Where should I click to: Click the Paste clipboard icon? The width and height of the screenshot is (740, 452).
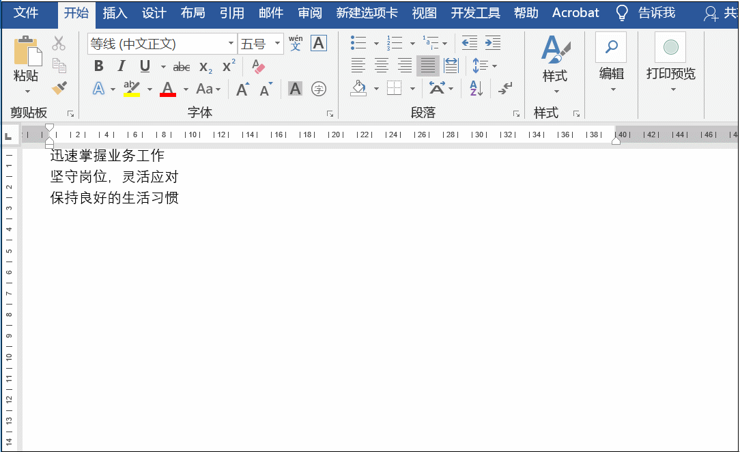27,51
